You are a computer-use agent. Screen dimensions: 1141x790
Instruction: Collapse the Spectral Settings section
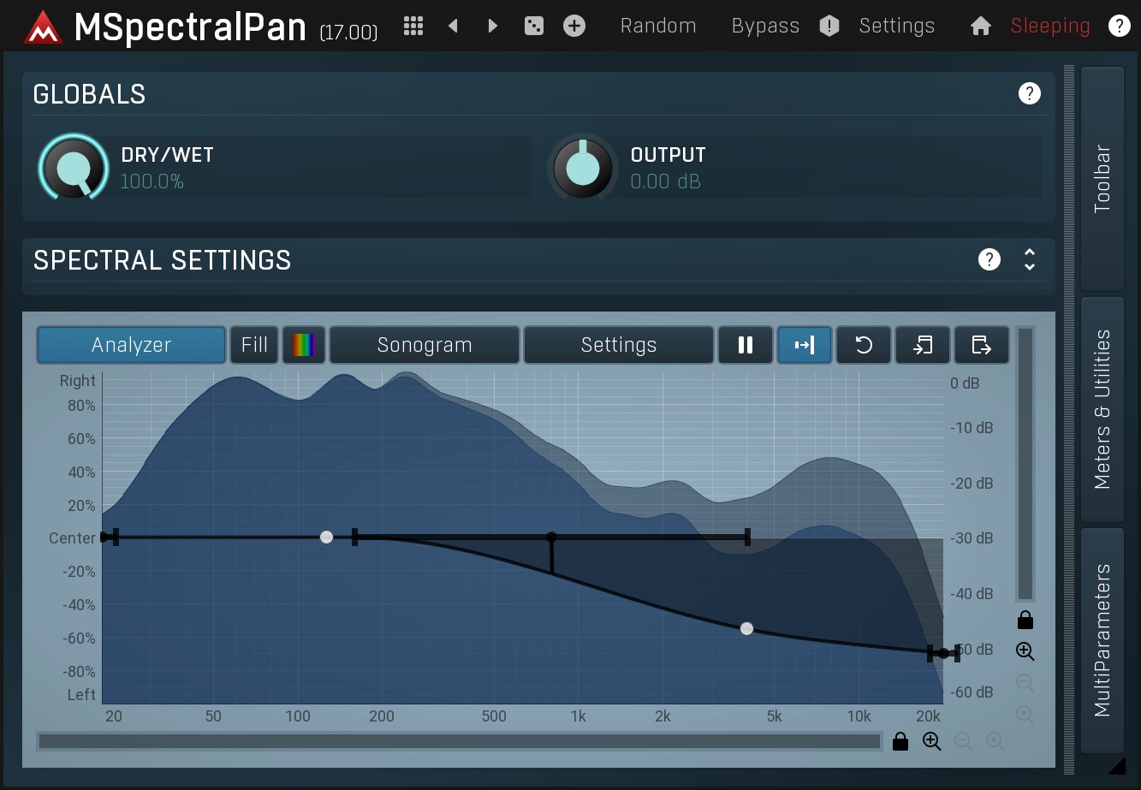1030,260
